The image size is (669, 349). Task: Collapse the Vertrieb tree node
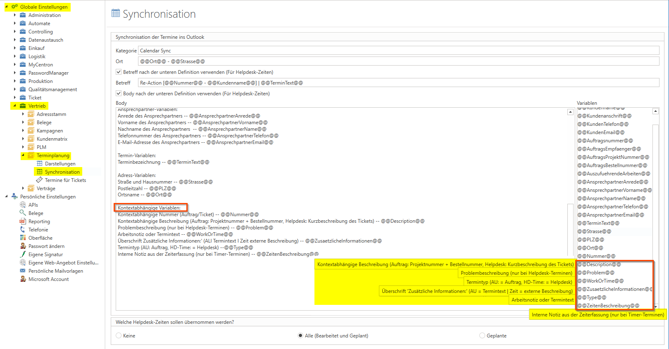click(15, 106)
